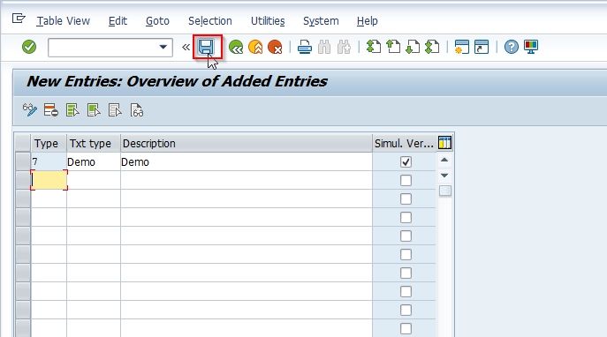This screenshot has width=607, height=337.
Task: Open table column configuration icon
Action: pyautogui.click(x=444, y=143)
